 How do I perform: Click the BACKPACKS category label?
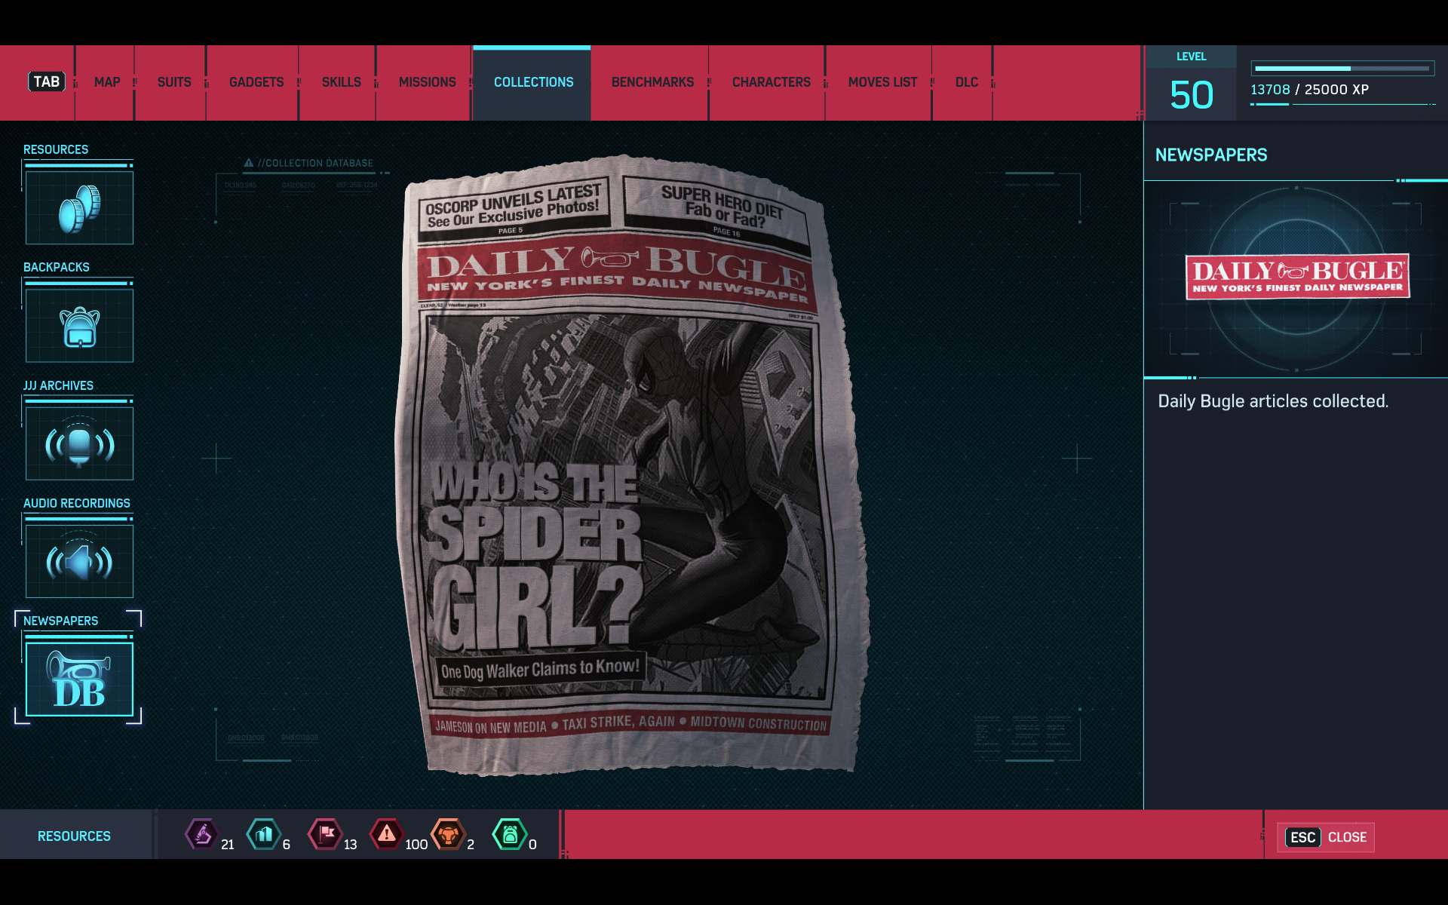(57, 267)
